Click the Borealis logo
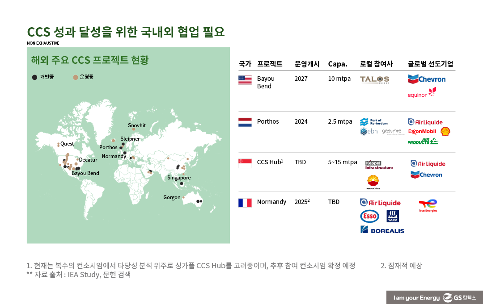 (383, 230)
